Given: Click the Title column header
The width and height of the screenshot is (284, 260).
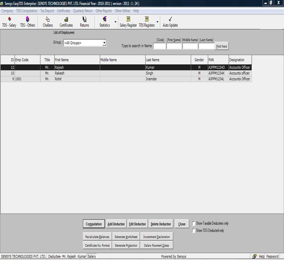Looking at the screenshot, I should click(47, 60).
